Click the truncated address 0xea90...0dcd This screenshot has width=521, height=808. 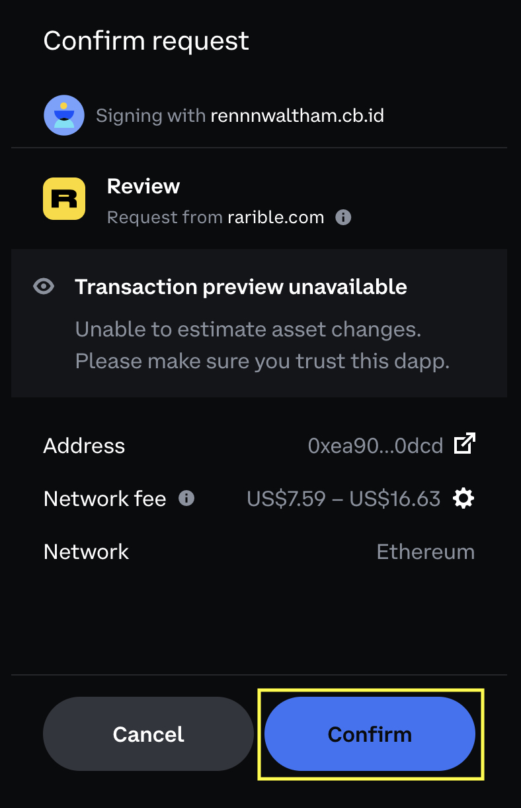click(376, 446)
